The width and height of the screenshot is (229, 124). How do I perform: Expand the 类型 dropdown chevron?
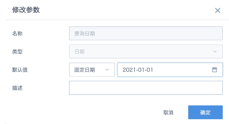pos(215,51)
